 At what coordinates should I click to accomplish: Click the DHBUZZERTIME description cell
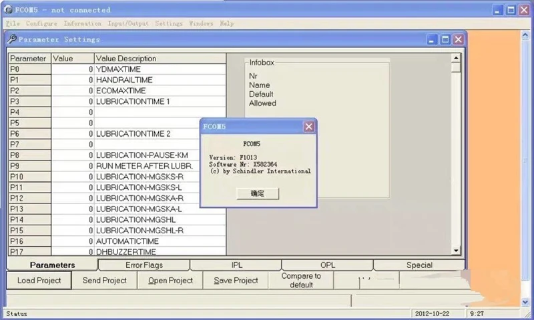tap(160, 251)
